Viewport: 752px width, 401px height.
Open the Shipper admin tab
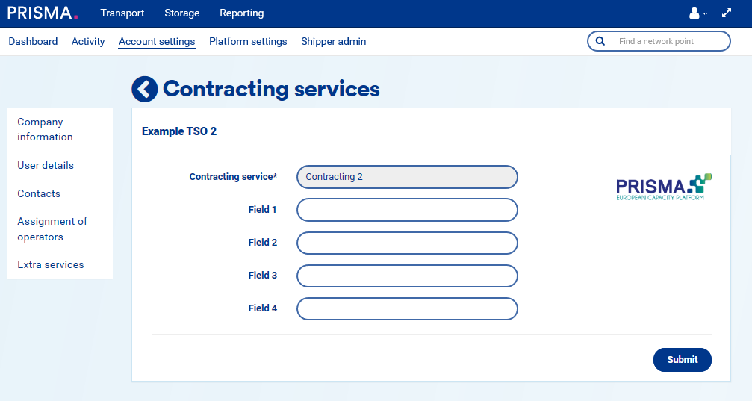333,42
